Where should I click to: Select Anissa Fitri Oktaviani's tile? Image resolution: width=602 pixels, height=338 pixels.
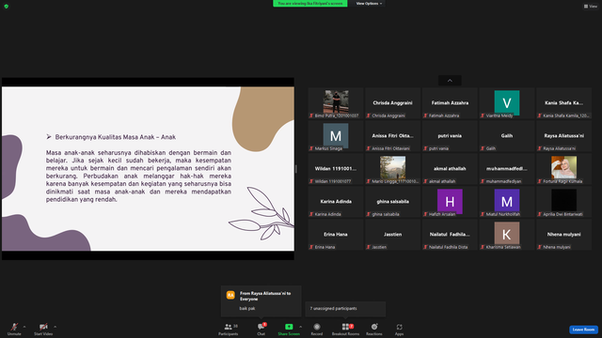(392, 136)
